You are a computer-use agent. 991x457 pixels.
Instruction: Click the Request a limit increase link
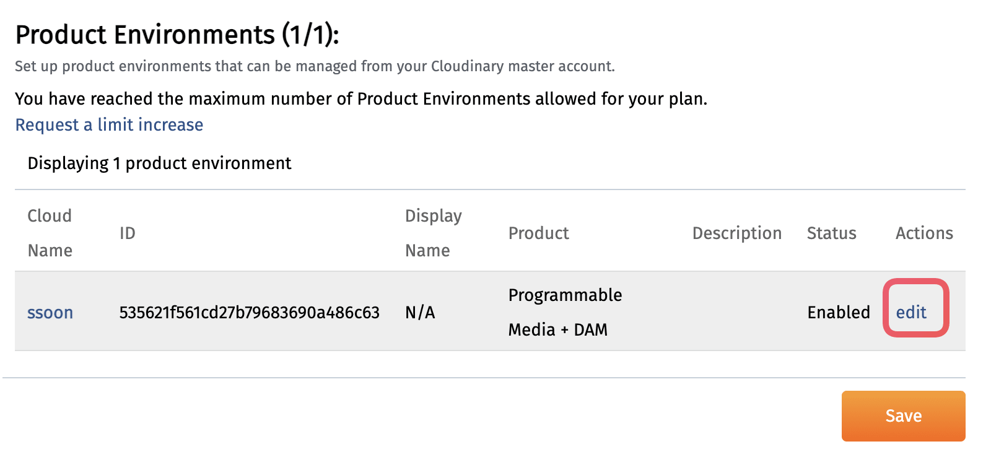tap(109, 125)
